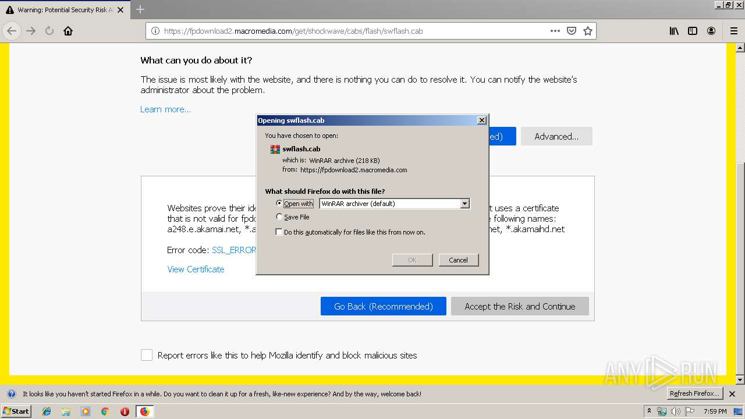Open page actions three-dots menu
The width and height of the screenshot is (745, 419).
555,31
